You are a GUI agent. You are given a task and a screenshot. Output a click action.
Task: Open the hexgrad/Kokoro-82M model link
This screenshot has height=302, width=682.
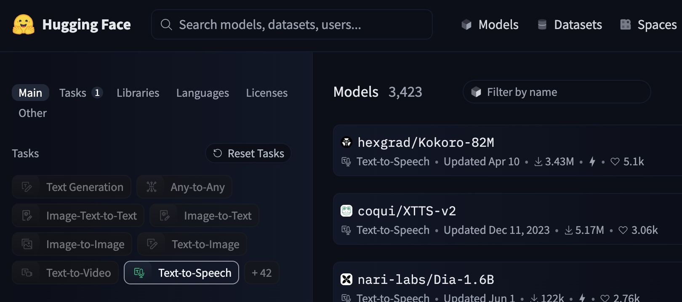click(425, 143)
